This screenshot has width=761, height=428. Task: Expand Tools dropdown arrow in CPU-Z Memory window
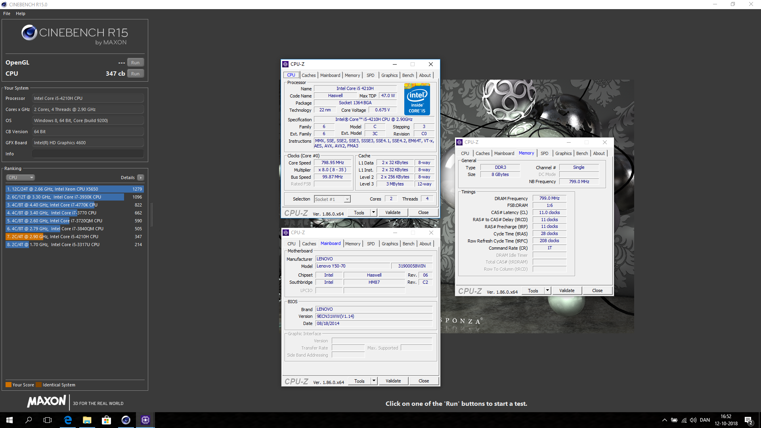tap(547, 291)
